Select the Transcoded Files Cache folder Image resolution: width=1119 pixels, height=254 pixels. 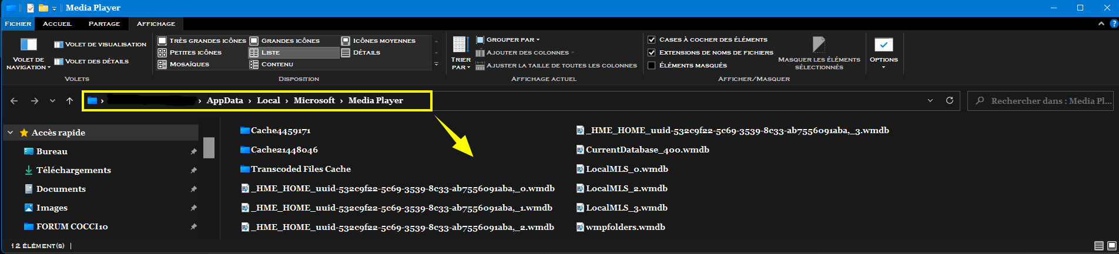click(296, 169)
